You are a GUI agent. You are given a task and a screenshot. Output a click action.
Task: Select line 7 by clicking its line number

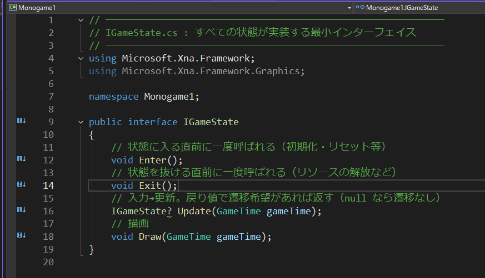[51, 96]
